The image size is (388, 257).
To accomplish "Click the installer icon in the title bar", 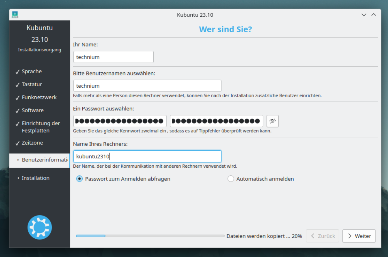I will click(15, 15).
